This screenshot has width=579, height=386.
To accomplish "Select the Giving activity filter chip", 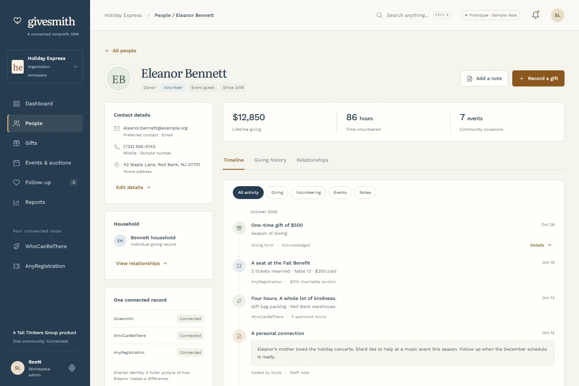I will [277, 193].
